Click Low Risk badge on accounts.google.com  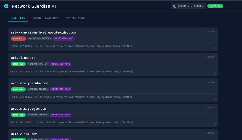(x=18, y=115)
